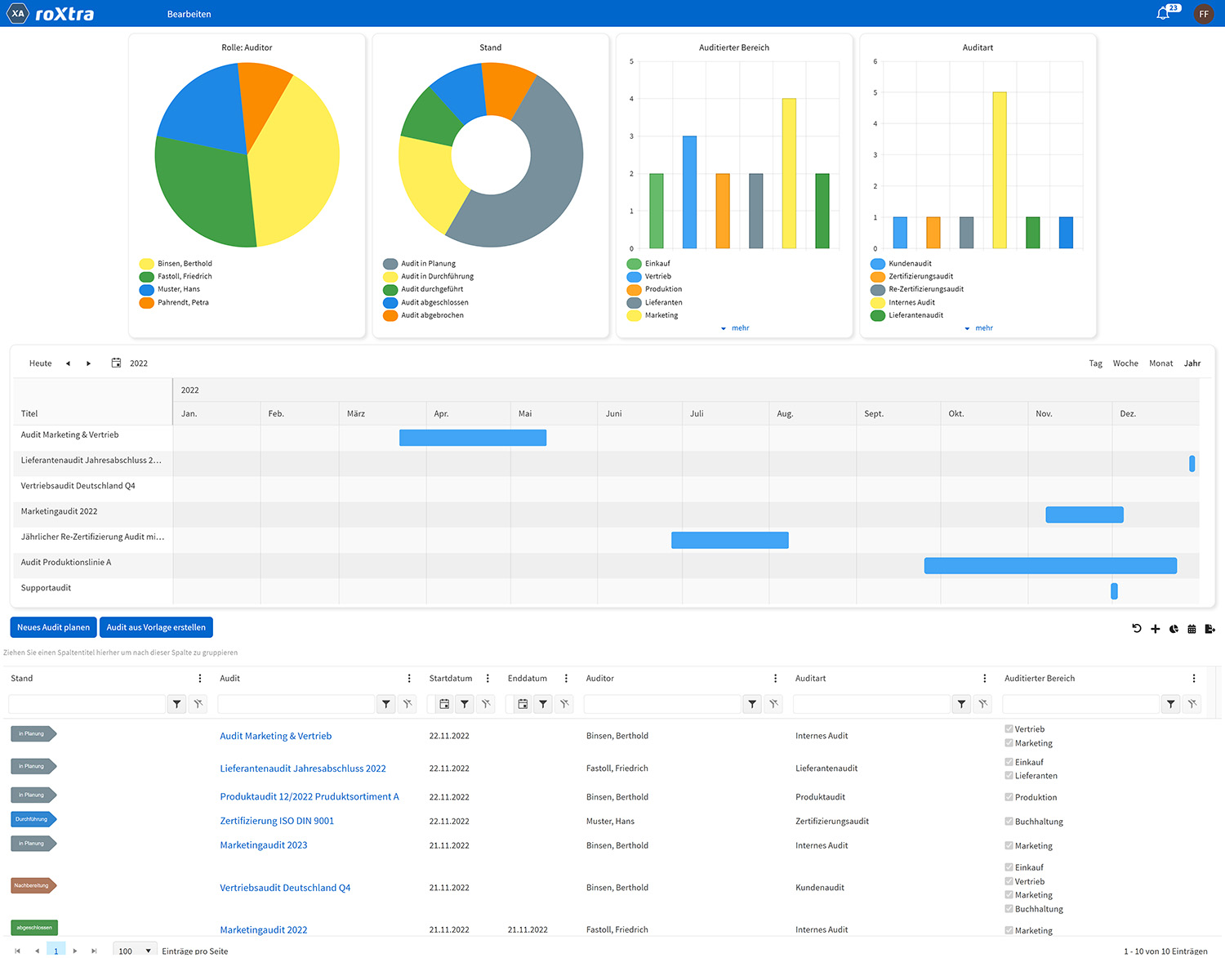Toggle the Produktion checkbox for Produktaudit 12/2022

(1009, 796)
